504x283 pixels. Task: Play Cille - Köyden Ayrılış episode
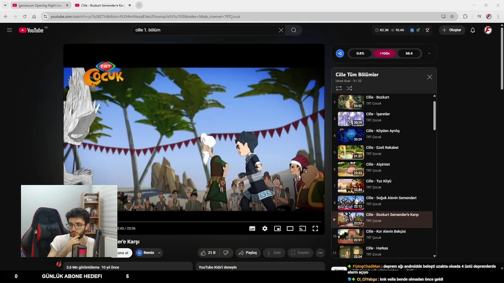[x=382, y=136]
